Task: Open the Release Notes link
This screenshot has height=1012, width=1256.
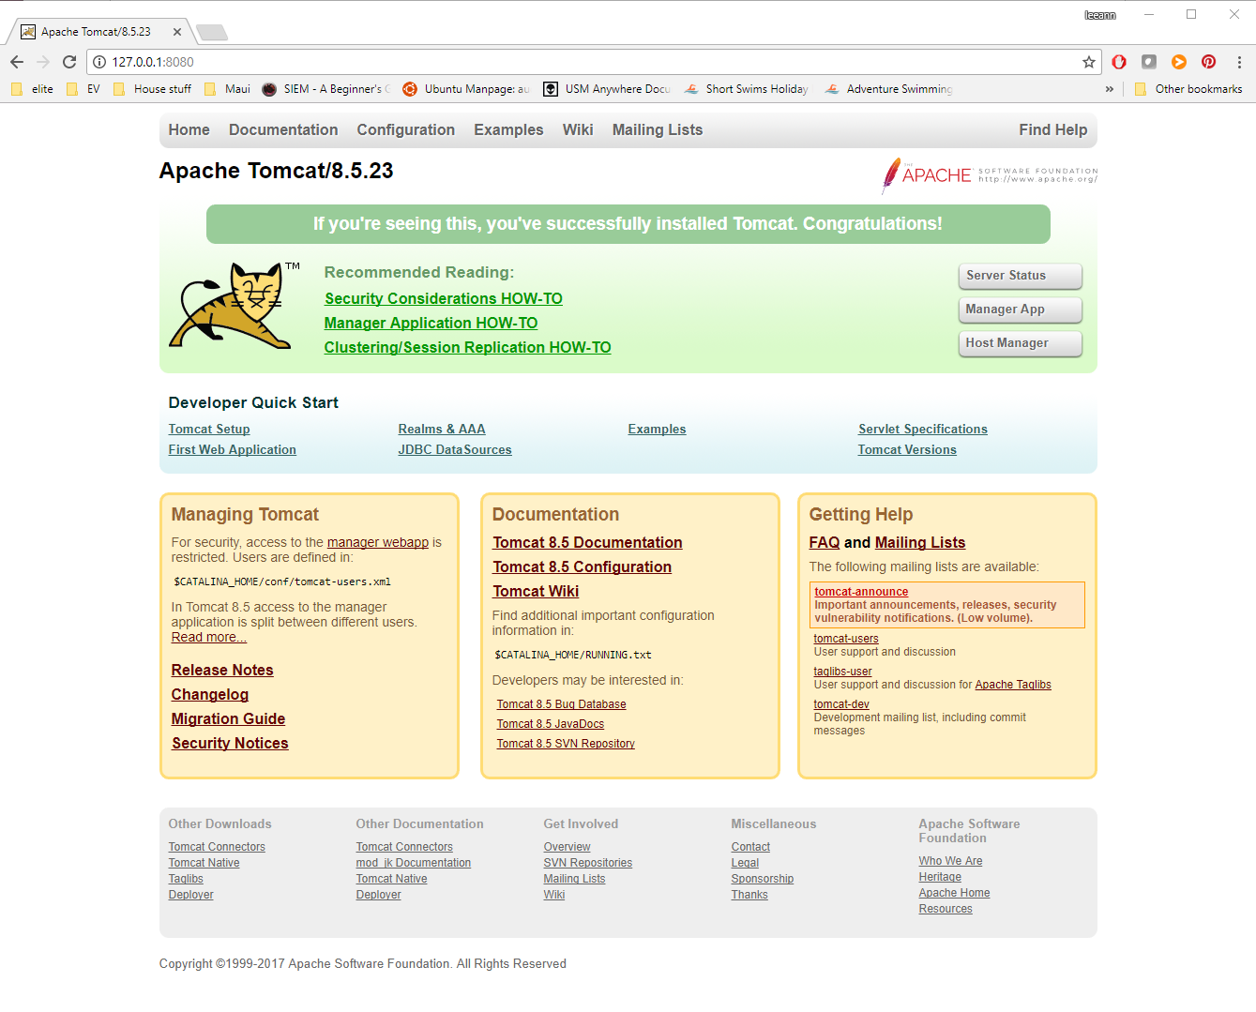Action: tap(222, 670)
